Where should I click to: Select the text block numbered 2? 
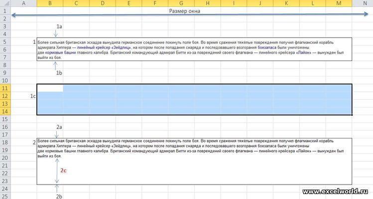194,161
